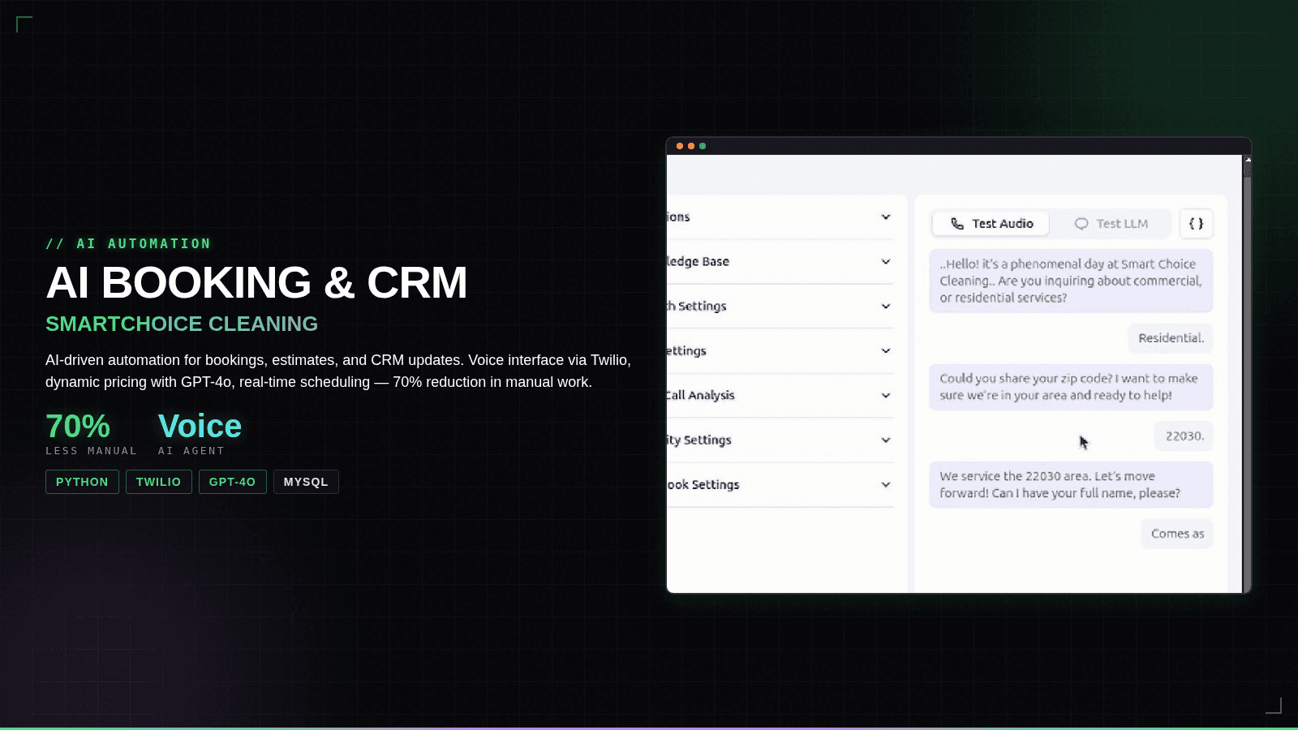Open the Webhook Settings section chevron

click(885, 484)
